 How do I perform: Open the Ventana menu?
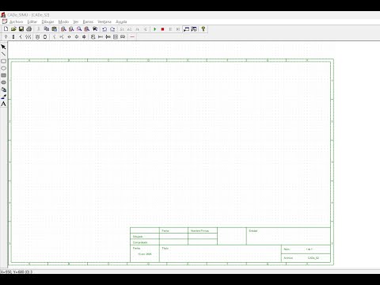click(104, 21)
